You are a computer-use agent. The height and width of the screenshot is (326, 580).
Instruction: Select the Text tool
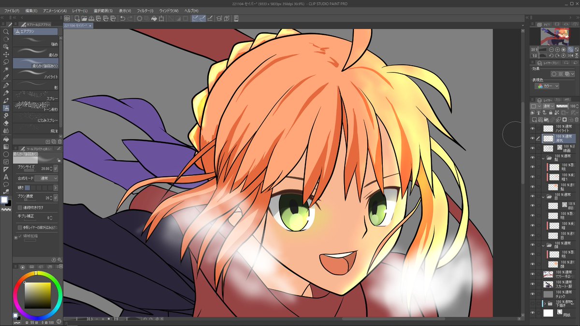tap(6, 177)
